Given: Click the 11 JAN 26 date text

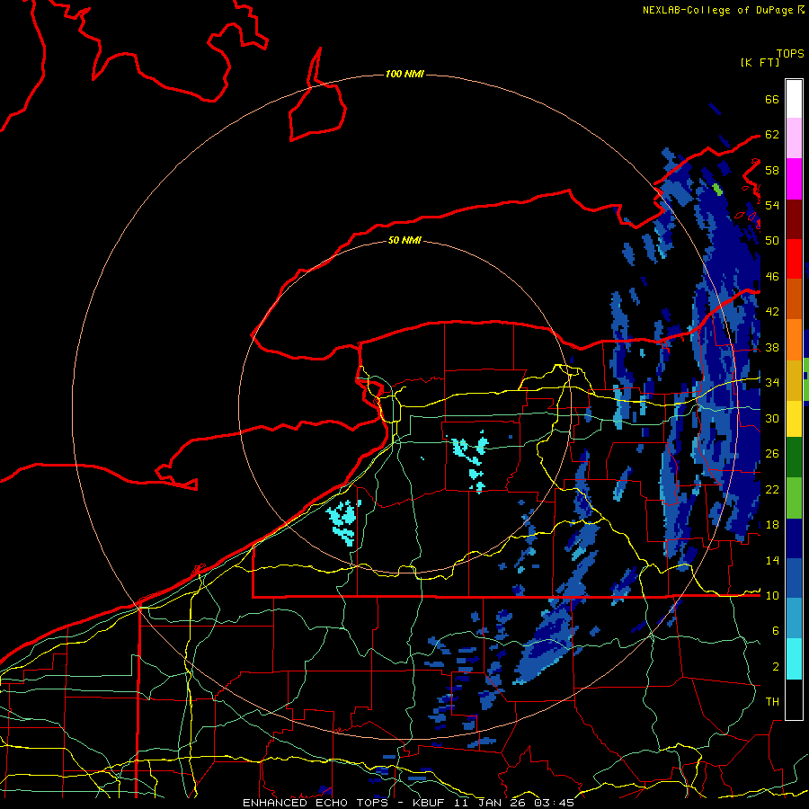Looking at the screenshot, I should [x=491, y=803].
